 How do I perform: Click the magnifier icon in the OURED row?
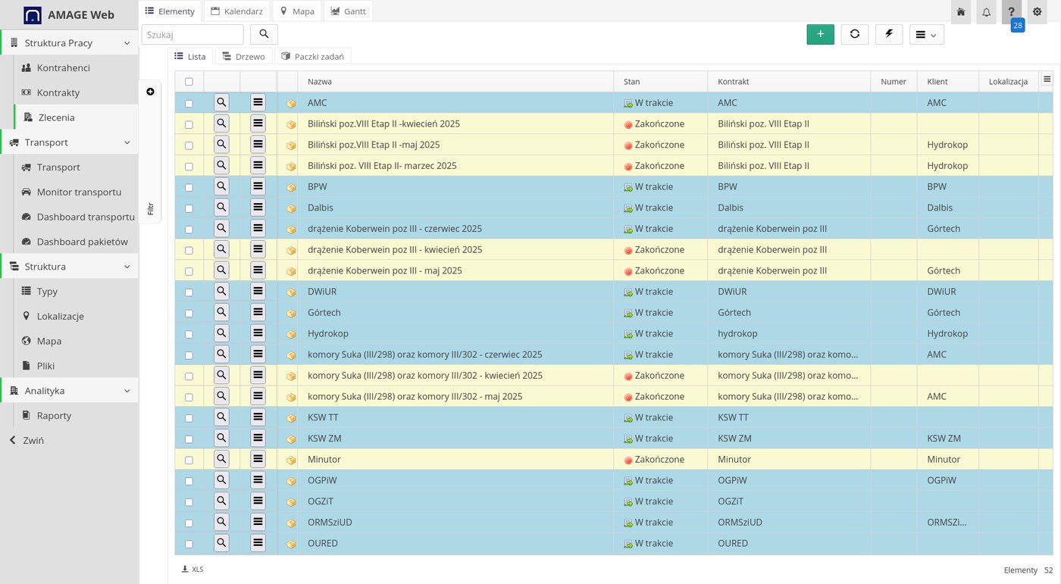point(221,543)
